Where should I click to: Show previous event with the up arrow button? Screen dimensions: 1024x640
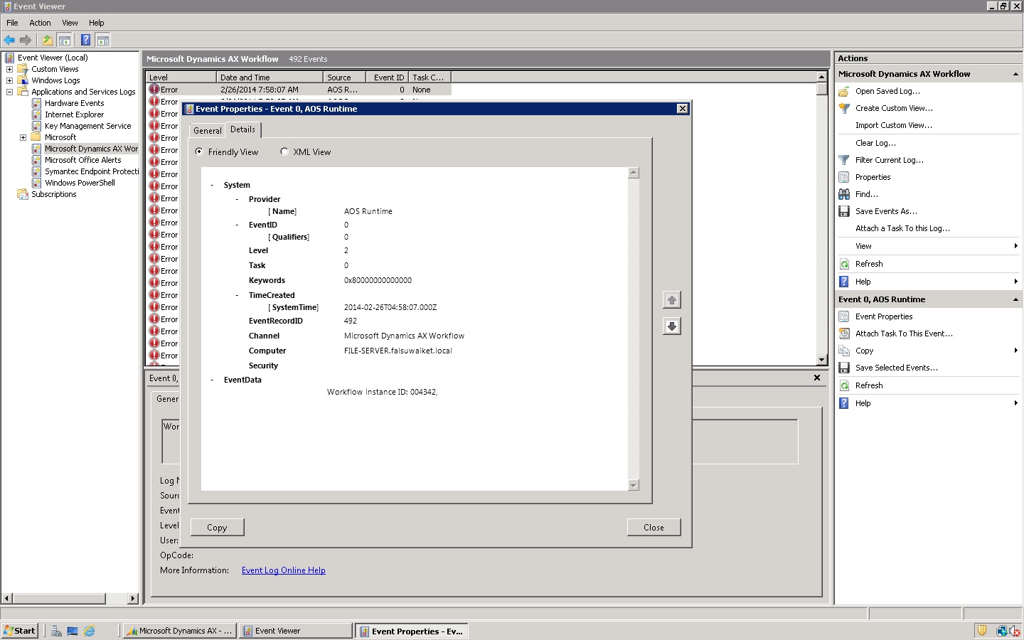point(671,300)
